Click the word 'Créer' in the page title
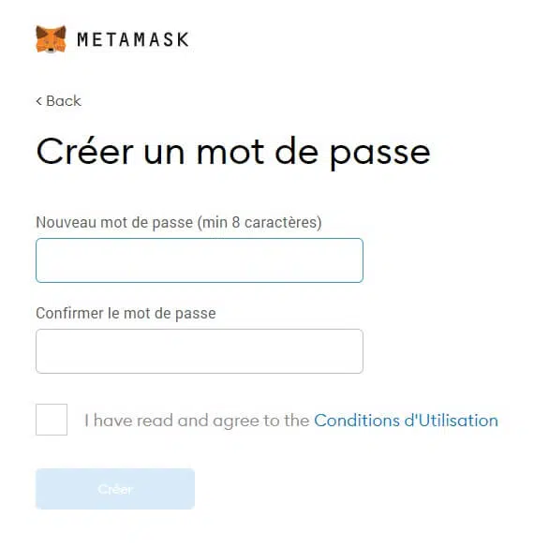534x547 pixels. point(85,151)
